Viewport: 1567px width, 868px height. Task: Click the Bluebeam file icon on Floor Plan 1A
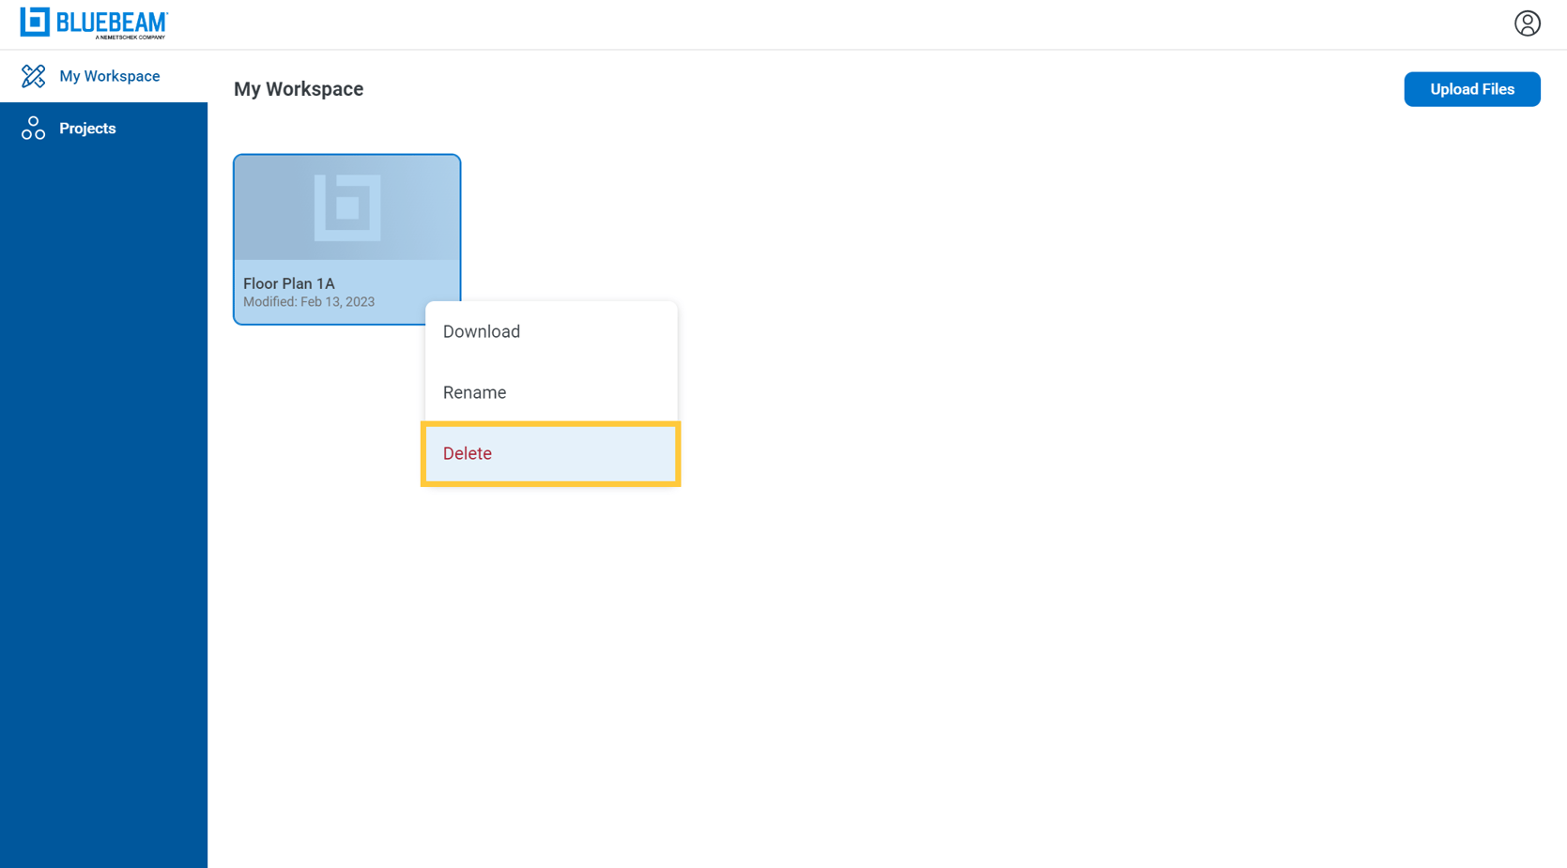[x=346, y=207]
